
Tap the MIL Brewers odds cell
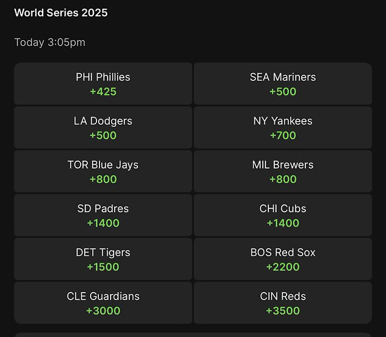282,171
